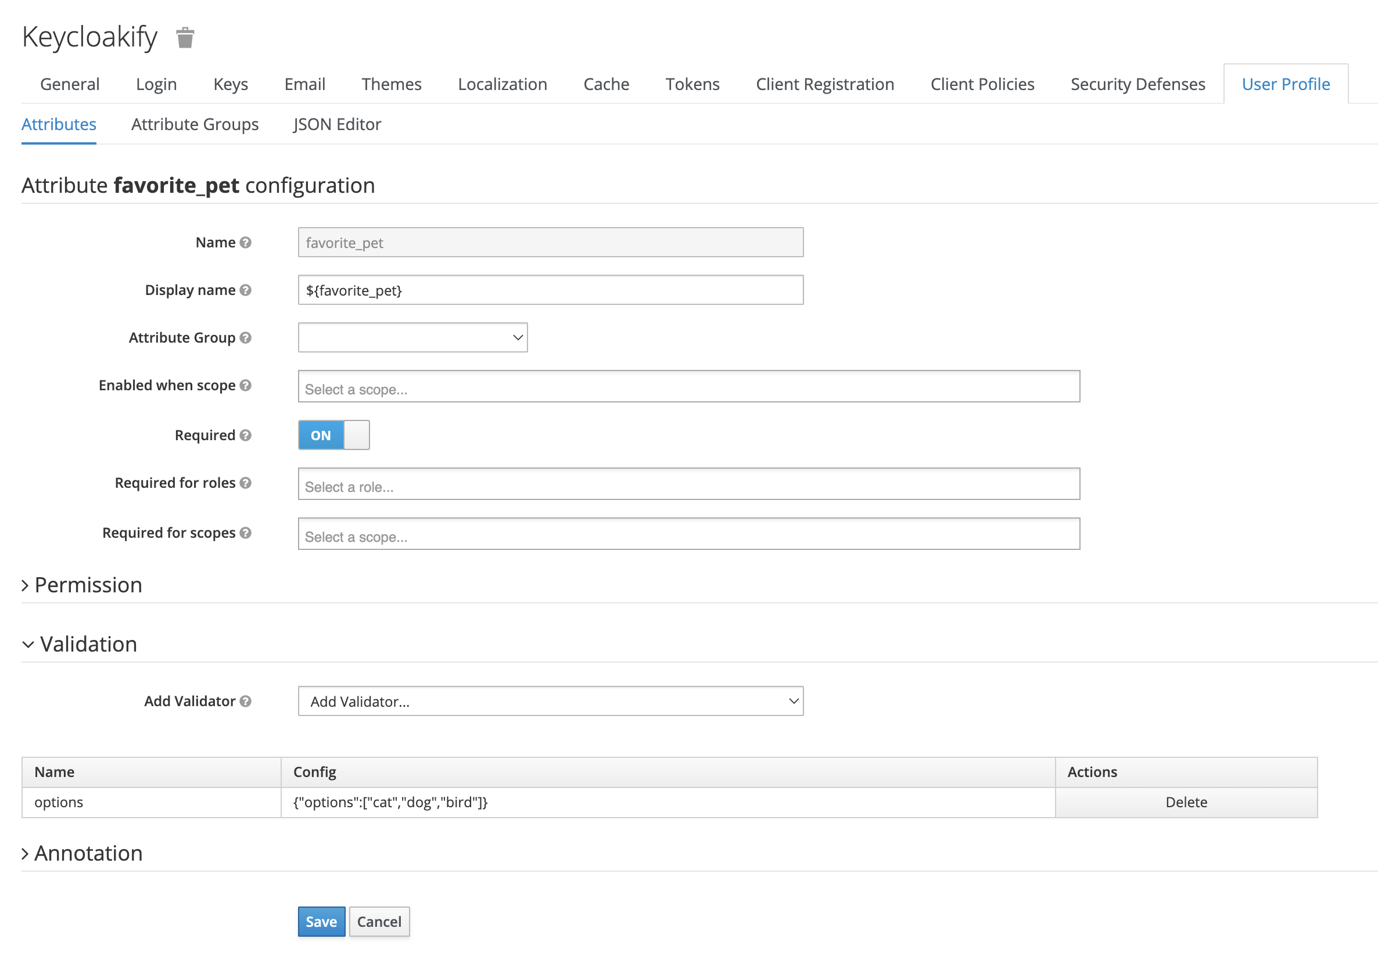Toggle the Required switch OFF
Screen dimensions: 1378x964
pos(333,434)
